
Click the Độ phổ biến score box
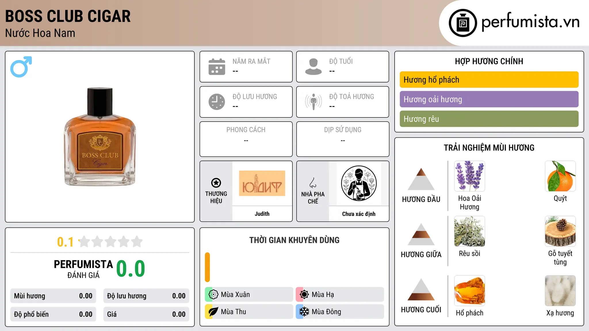pos(53,314)
